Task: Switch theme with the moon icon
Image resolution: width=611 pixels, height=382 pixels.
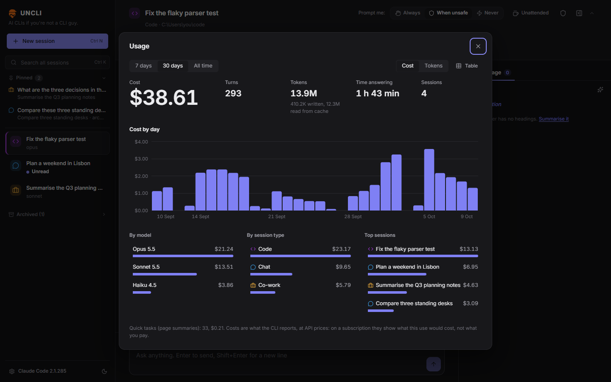Action: click(104, 371)
